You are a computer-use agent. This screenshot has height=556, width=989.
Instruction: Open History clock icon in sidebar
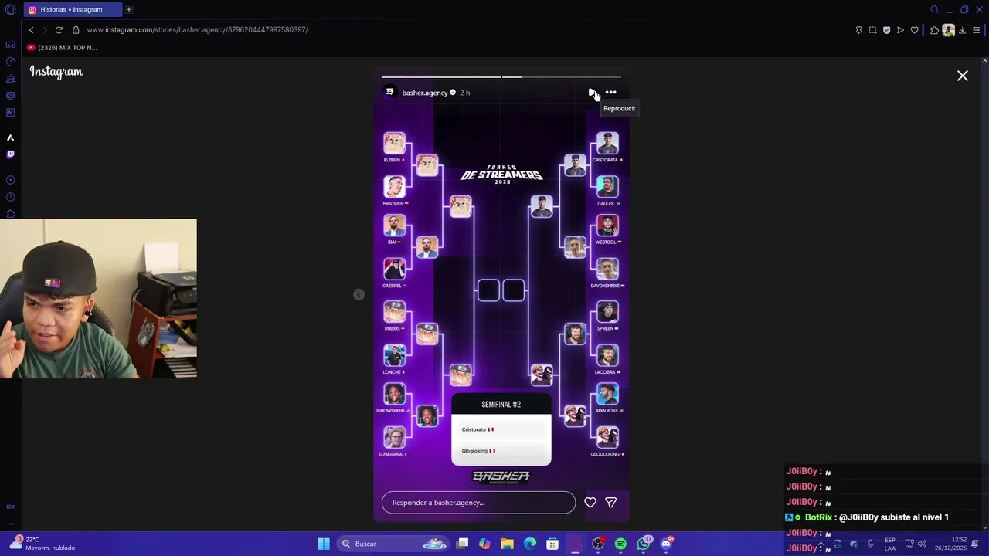click(10, 197)
